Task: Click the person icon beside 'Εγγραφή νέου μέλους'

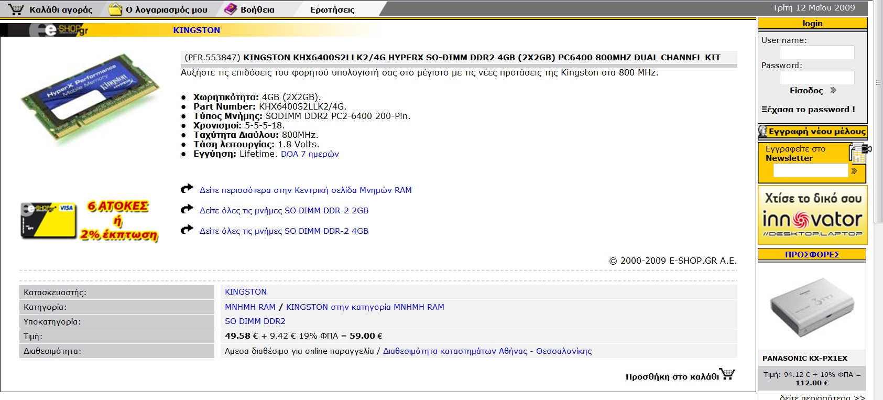Action: point(763,132)
